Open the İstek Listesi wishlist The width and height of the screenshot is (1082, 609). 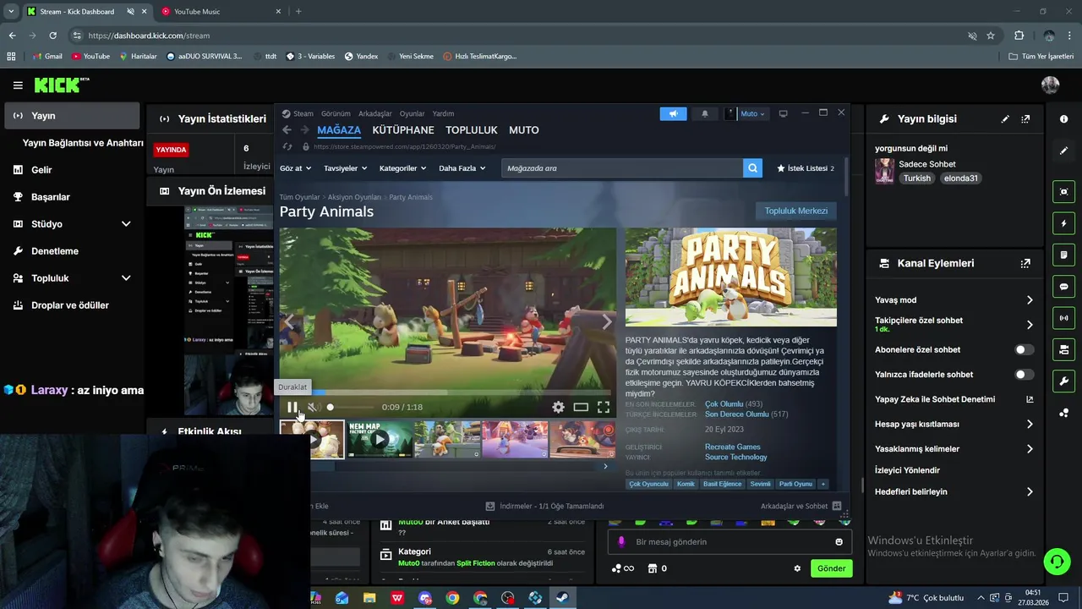(805, 168)
